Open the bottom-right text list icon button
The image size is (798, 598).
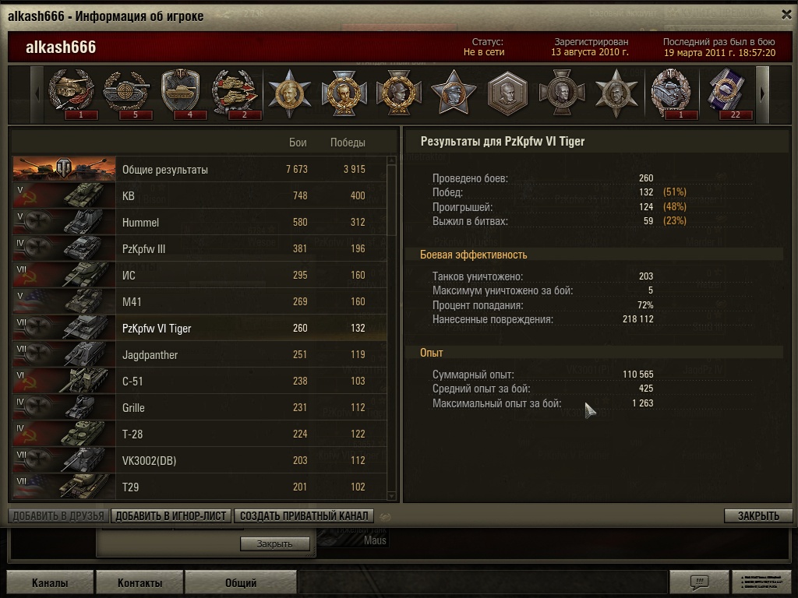(x=761, y=581)
